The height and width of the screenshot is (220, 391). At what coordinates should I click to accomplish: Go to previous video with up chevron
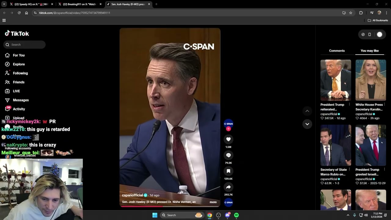point(307,111)
